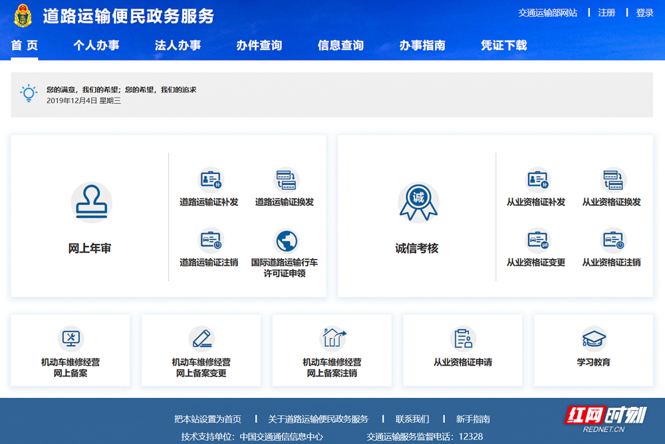Click the 登录 link at top right
665x444 pixels.
tap(644, 13)
